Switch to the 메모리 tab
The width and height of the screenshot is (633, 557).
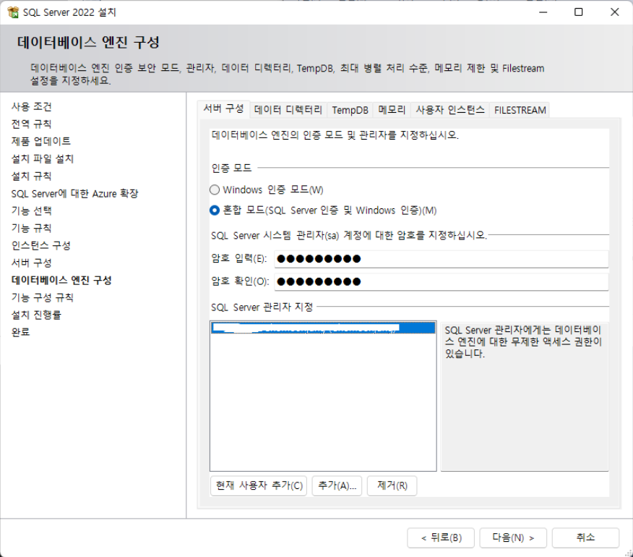(392, 110)
